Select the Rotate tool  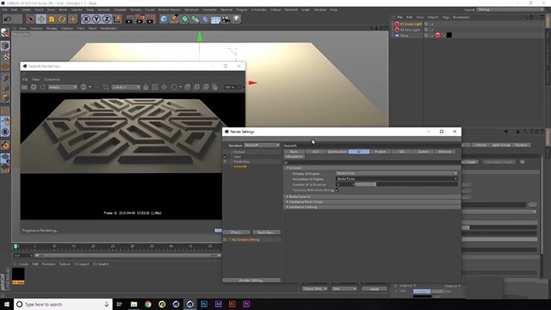(x=62, y=19)
